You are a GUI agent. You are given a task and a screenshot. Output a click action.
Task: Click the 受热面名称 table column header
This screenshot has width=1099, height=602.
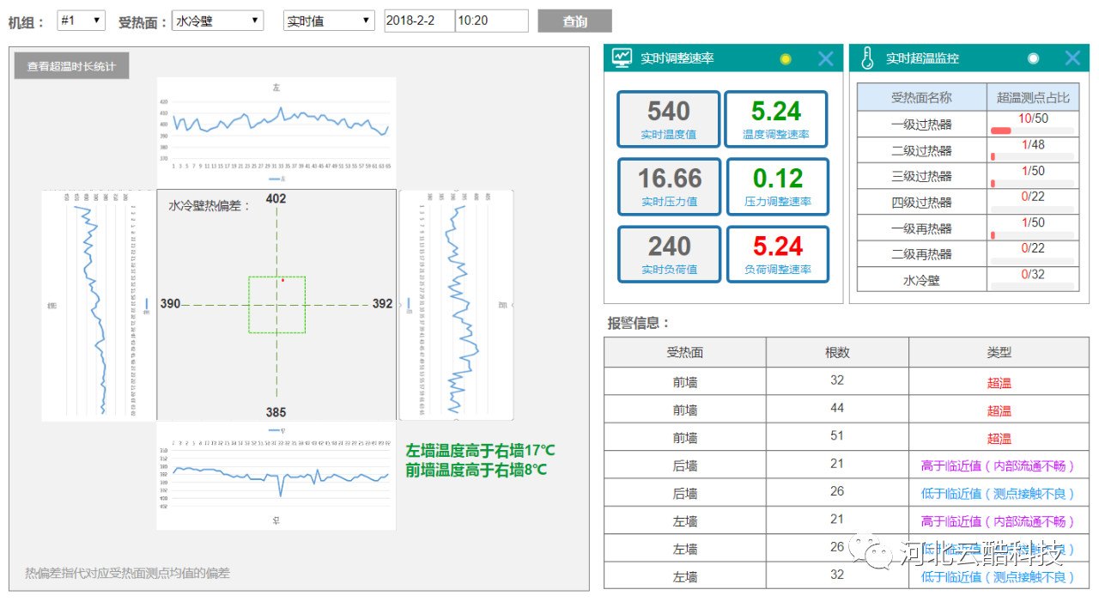point(921,98)
